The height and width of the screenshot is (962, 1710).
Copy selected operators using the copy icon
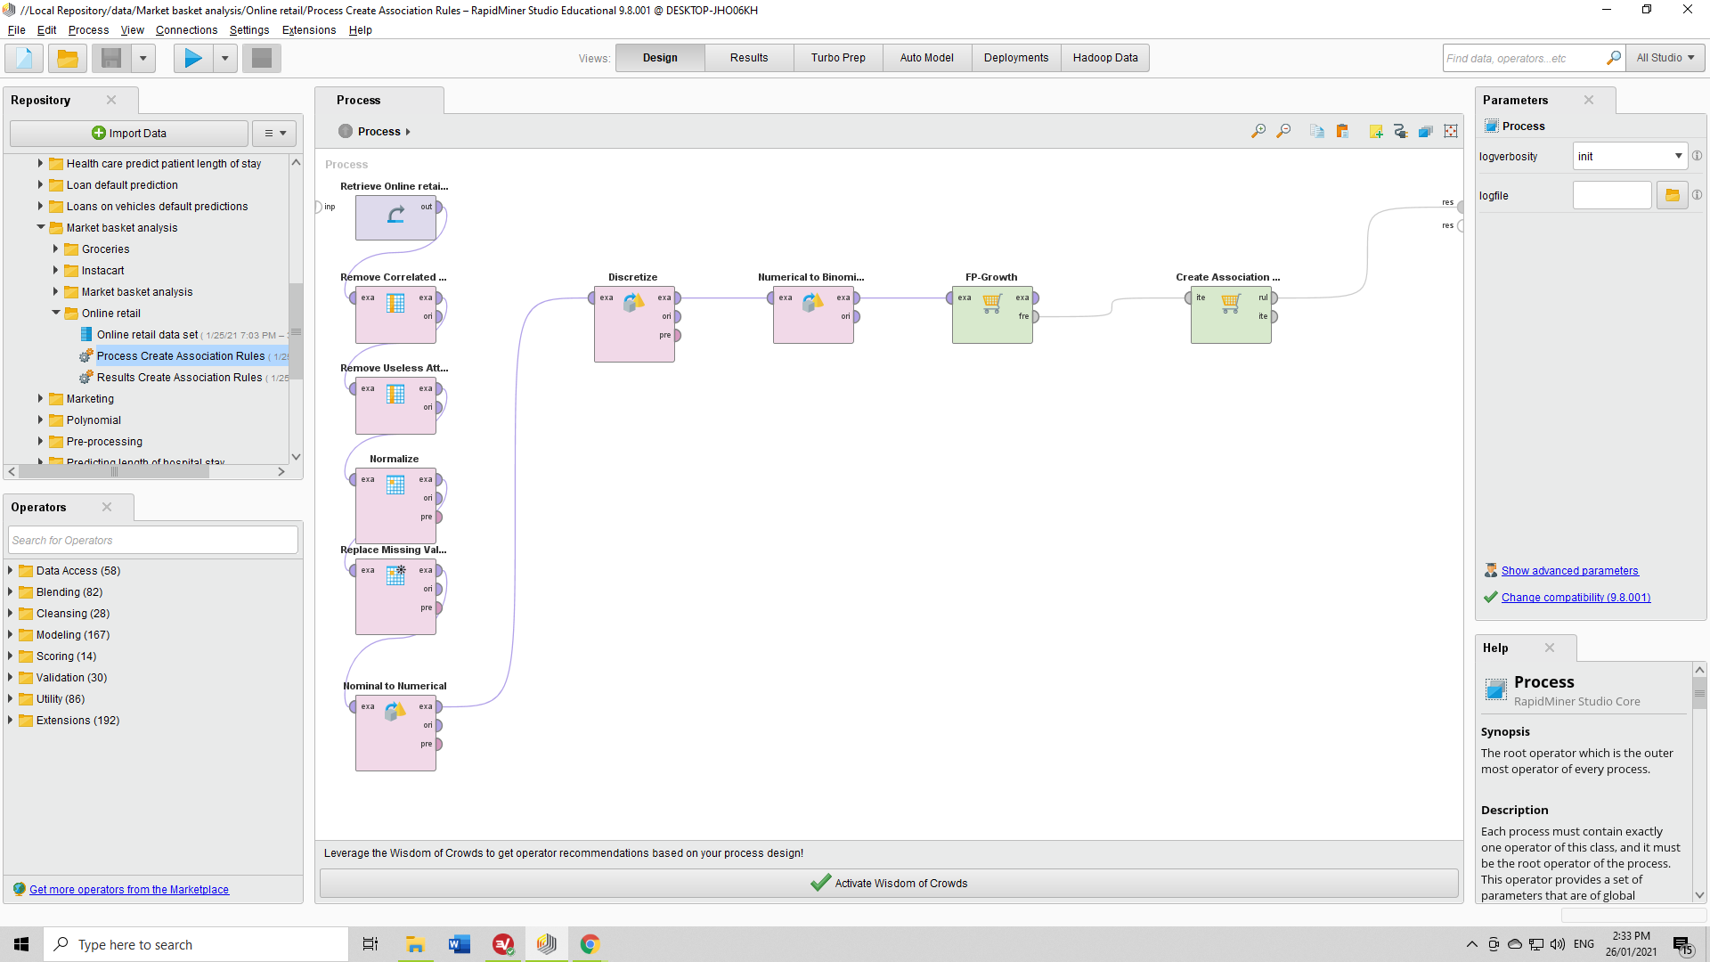[x=1317, y=132]
